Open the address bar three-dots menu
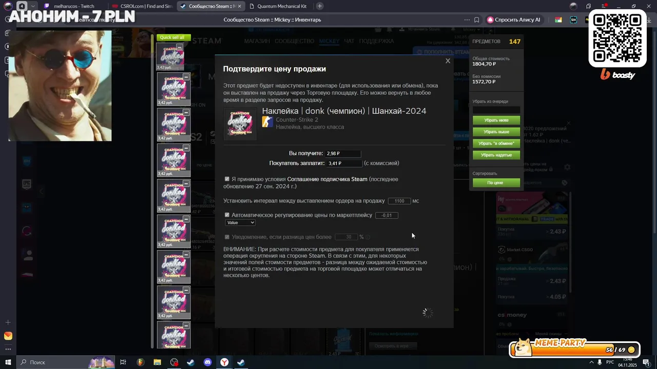The width and height of the screenshot is (657, 369). click(x=466, y=20)
